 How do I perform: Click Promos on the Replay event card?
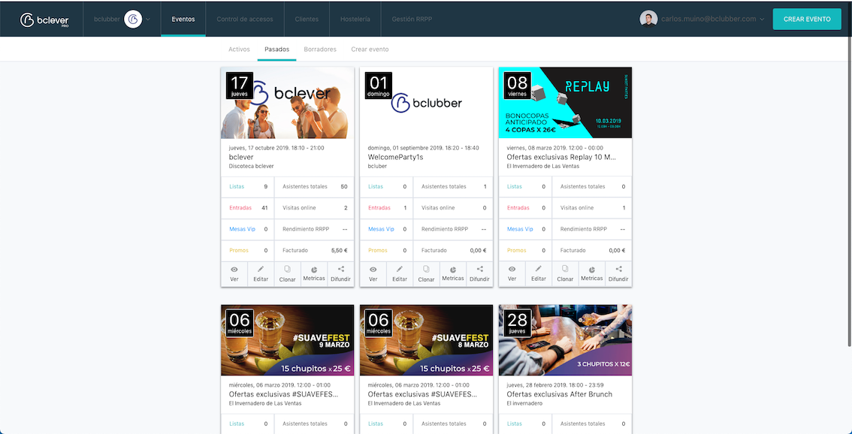click(x=517, y=250)
